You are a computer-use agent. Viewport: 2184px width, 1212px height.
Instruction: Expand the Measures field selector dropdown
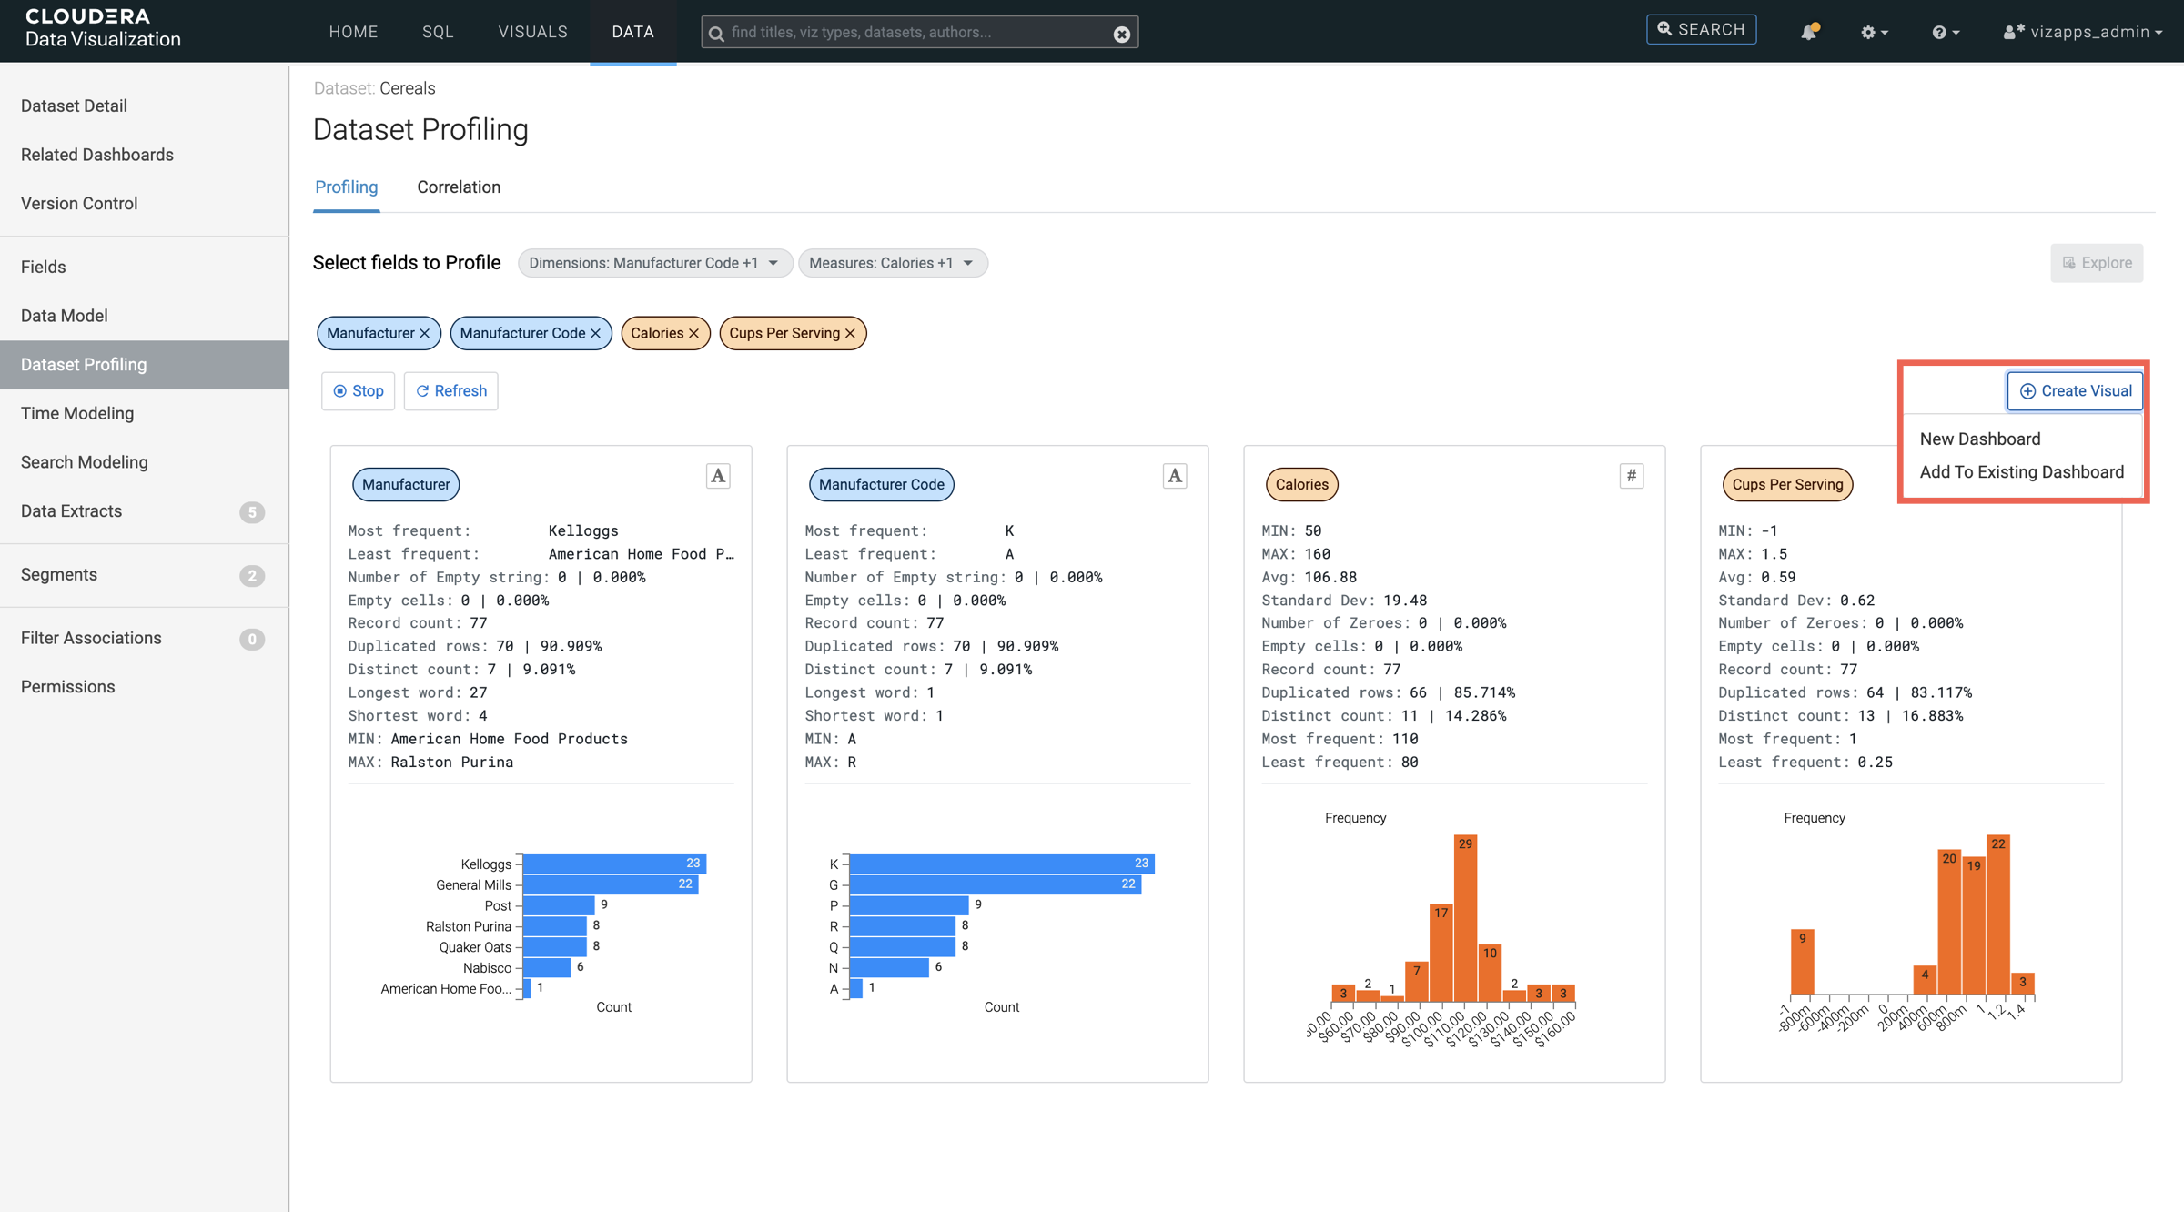click(x=892, y=263)
